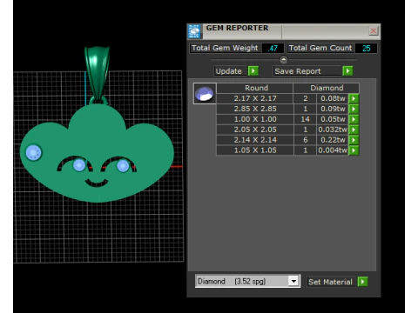This screenshot has width=418, height=313.
Task: Select the 1.05 X 1.05 size cell
Action: [255, 150]
